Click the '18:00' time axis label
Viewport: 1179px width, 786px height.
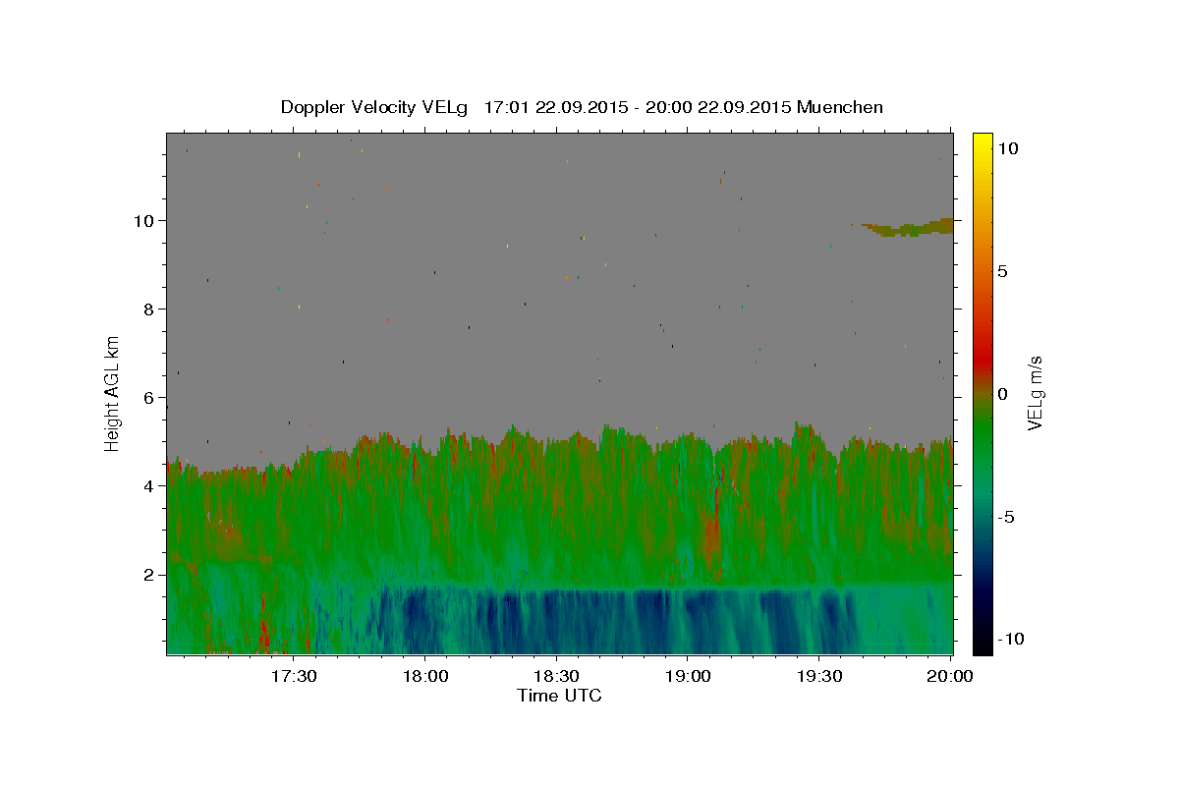coord(424,677)
